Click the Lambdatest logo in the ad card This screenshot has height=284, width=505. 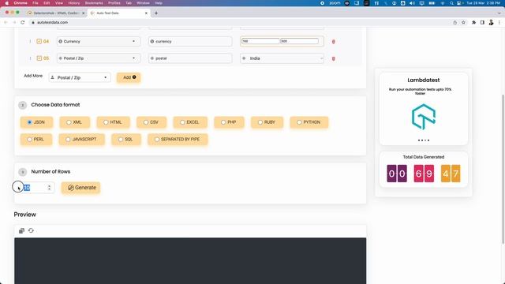(x=424, y=117)
